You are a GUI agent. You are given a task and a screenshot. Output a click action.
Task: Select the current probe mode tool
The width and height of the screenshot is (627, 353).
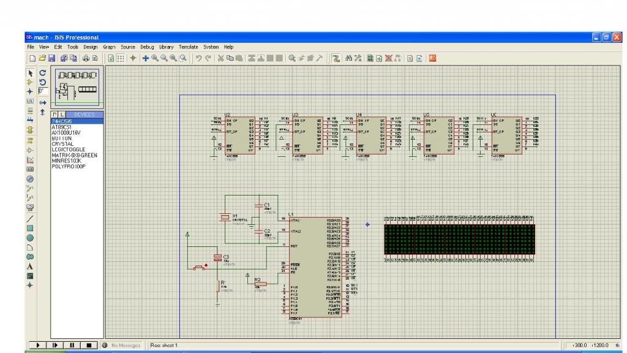coord(30,198)
